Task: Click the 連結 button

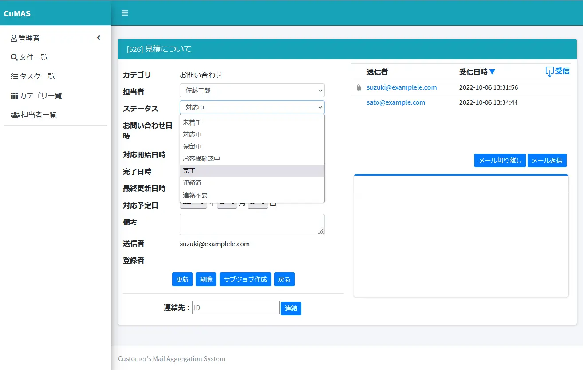Action: [x=291, y=308]
